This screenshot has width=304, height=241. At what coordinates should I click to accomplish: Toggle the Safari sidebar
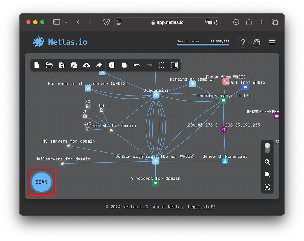coord(56,22)
